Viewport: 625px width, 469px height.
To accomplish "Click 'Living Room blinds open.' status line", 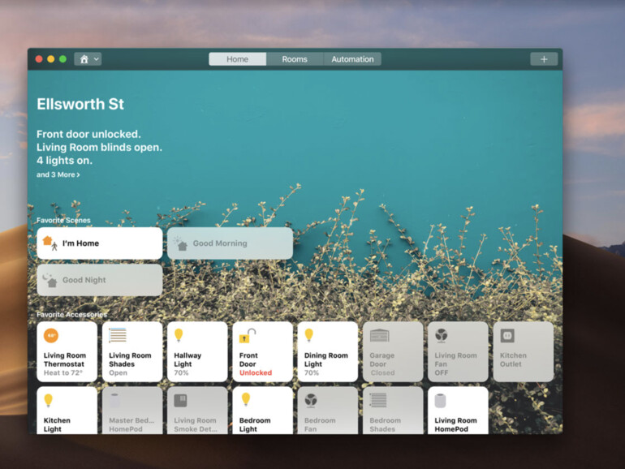I will 99,147.
